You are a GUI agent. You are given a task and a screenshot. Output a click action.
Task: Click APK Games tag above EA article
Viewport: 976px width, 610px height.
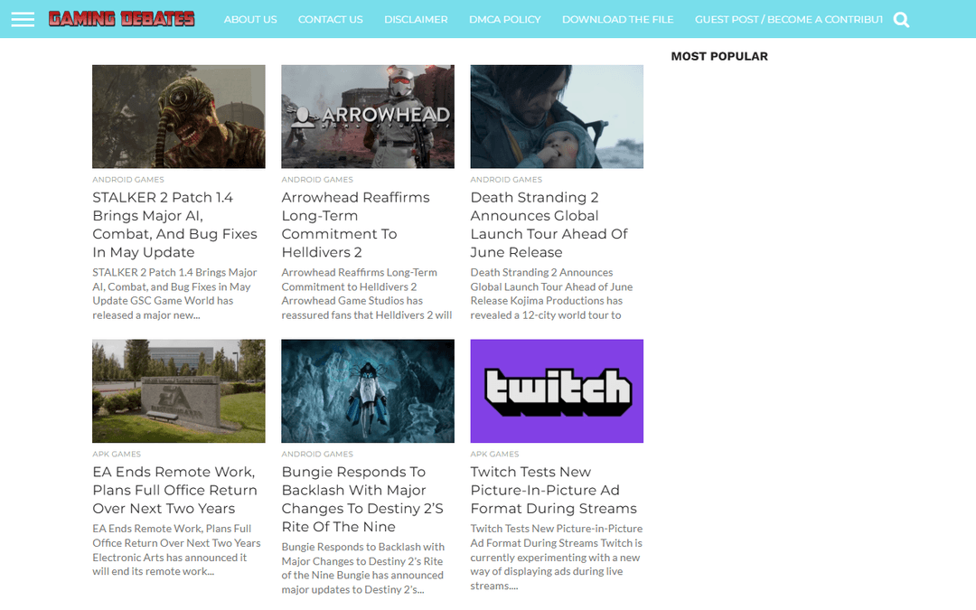point(117,454)
